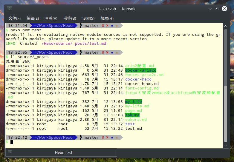The height and width of the screenshot is (162, 234).
Task: Maximize Konsole with the up chevron button
Action: [217, 9]
